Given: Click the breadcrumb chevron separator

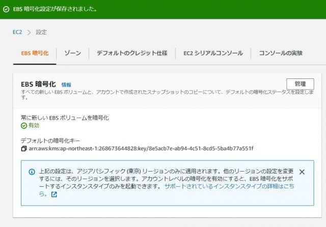Looking at the screenshot, I should [x=29, y=33].
